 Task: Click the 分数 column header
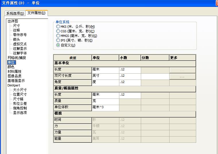pos(155,58)
